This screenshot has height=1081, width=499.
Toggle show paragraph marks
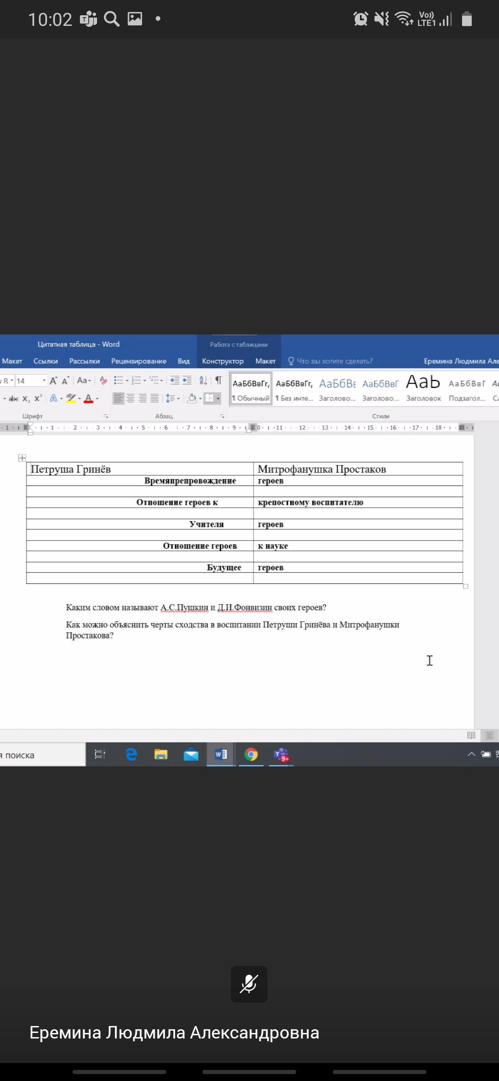(219, 381)
